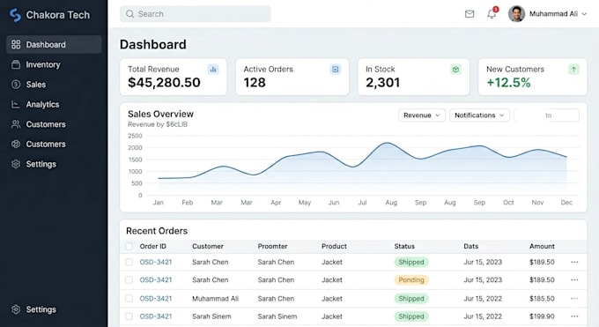Open the notifications bell icon

pyautogui.click(x=492, y=14)
